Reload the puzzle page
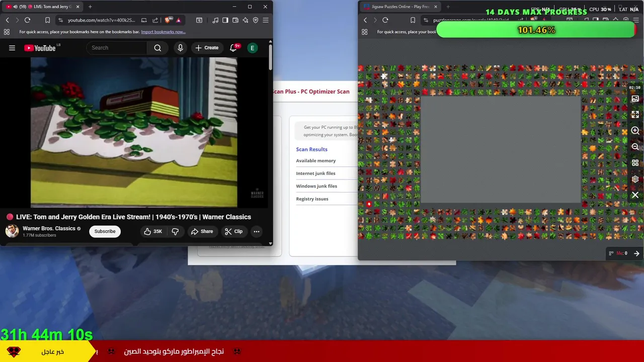This screenshot has width=644, height=362. click(x=385, y=20)
